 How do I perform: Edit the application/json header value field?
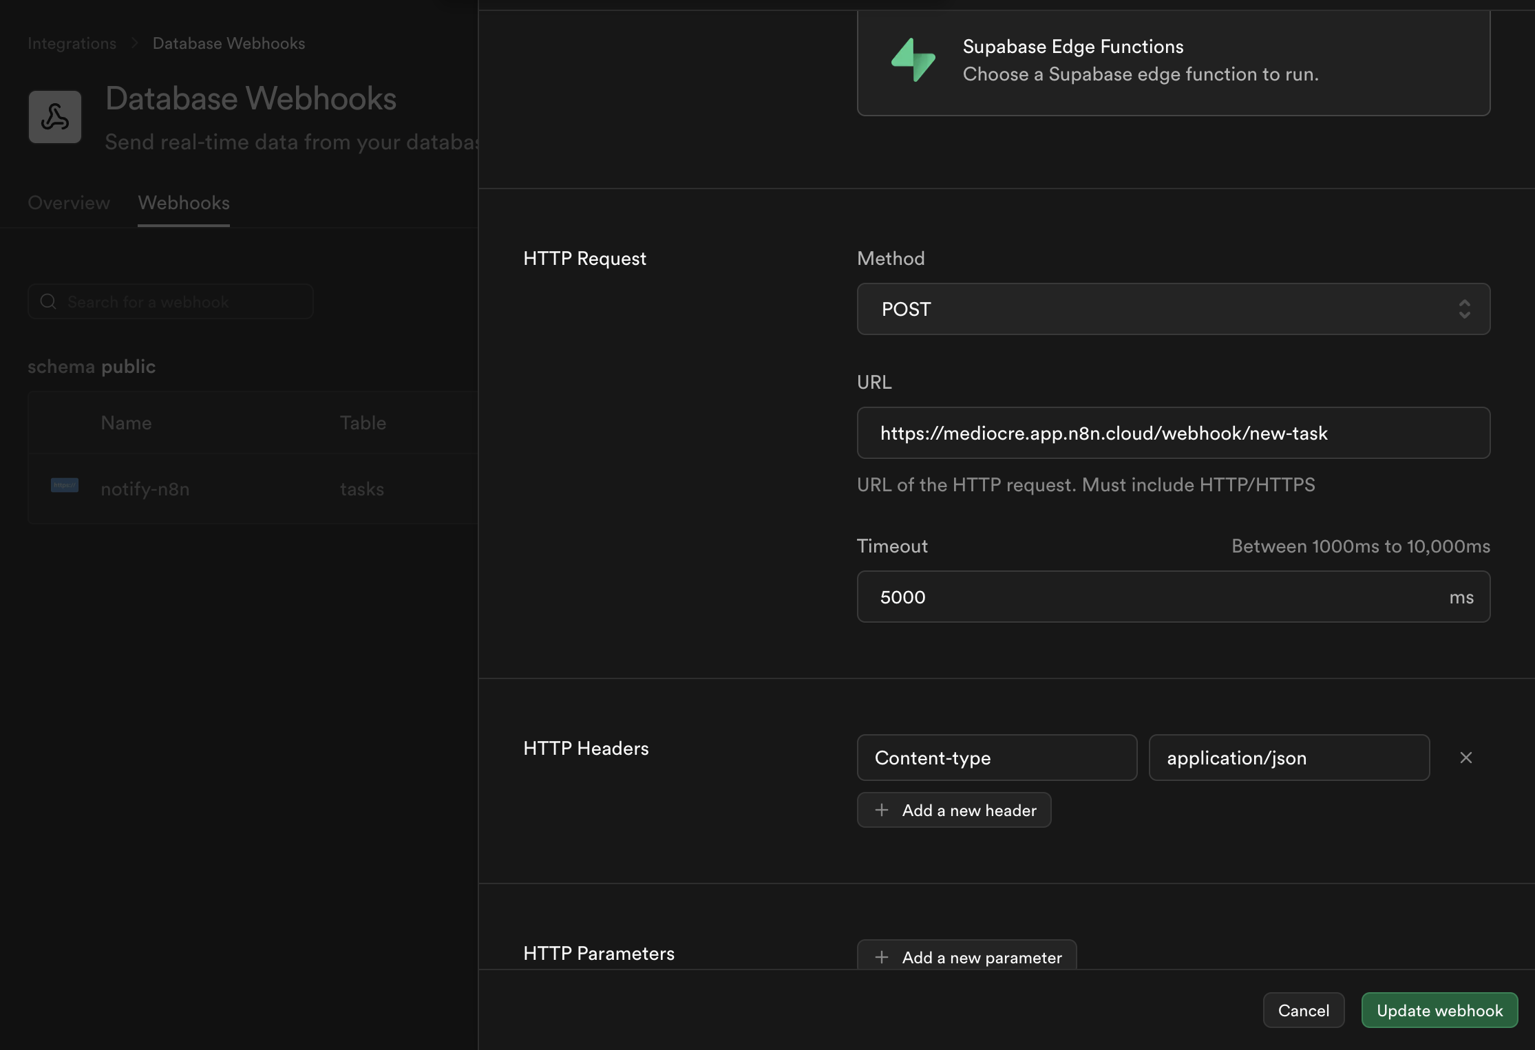click(x=1289, y=758)
